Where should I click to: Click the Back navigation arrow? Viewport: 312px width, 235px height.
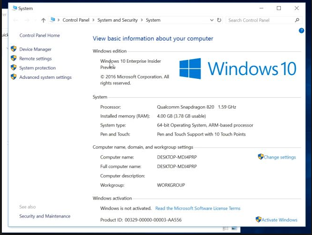tap(16, 20)
